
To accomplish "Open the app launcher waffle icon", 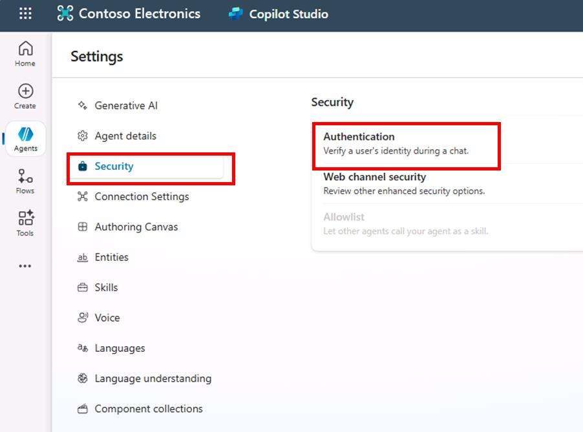I will point(25,14).
